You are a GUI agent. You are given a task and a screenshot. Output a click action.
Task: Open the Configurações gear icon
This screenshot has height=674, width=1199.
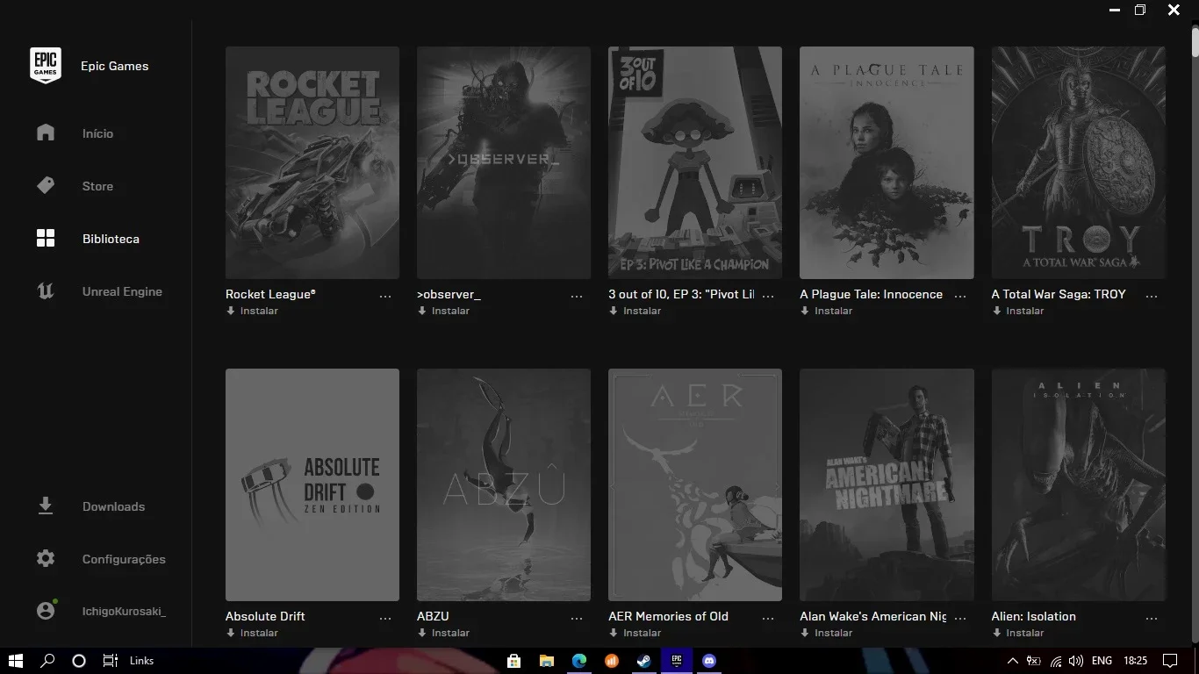(46, 559)
